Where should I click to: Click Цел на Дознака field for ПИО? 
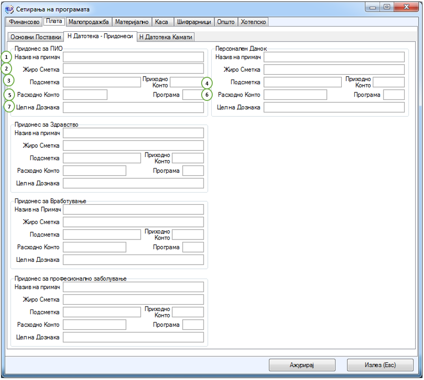tap(133, 107)
